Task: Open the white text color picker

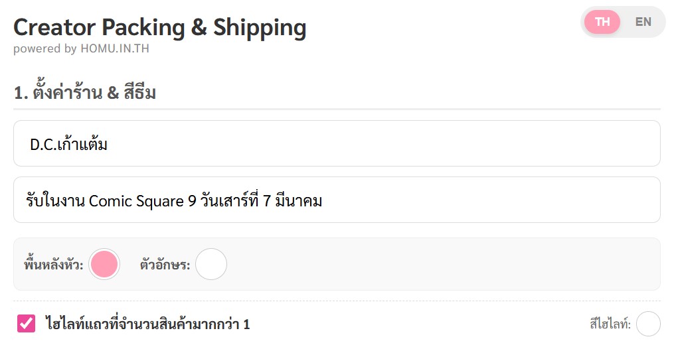Action: point(211,264)
